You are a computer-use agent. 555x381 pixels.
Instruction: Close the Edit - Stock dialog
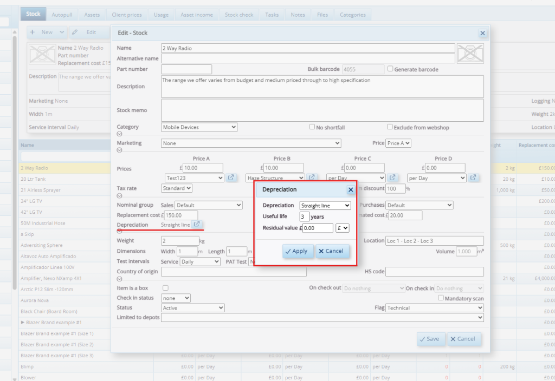[x=482, y=33]
